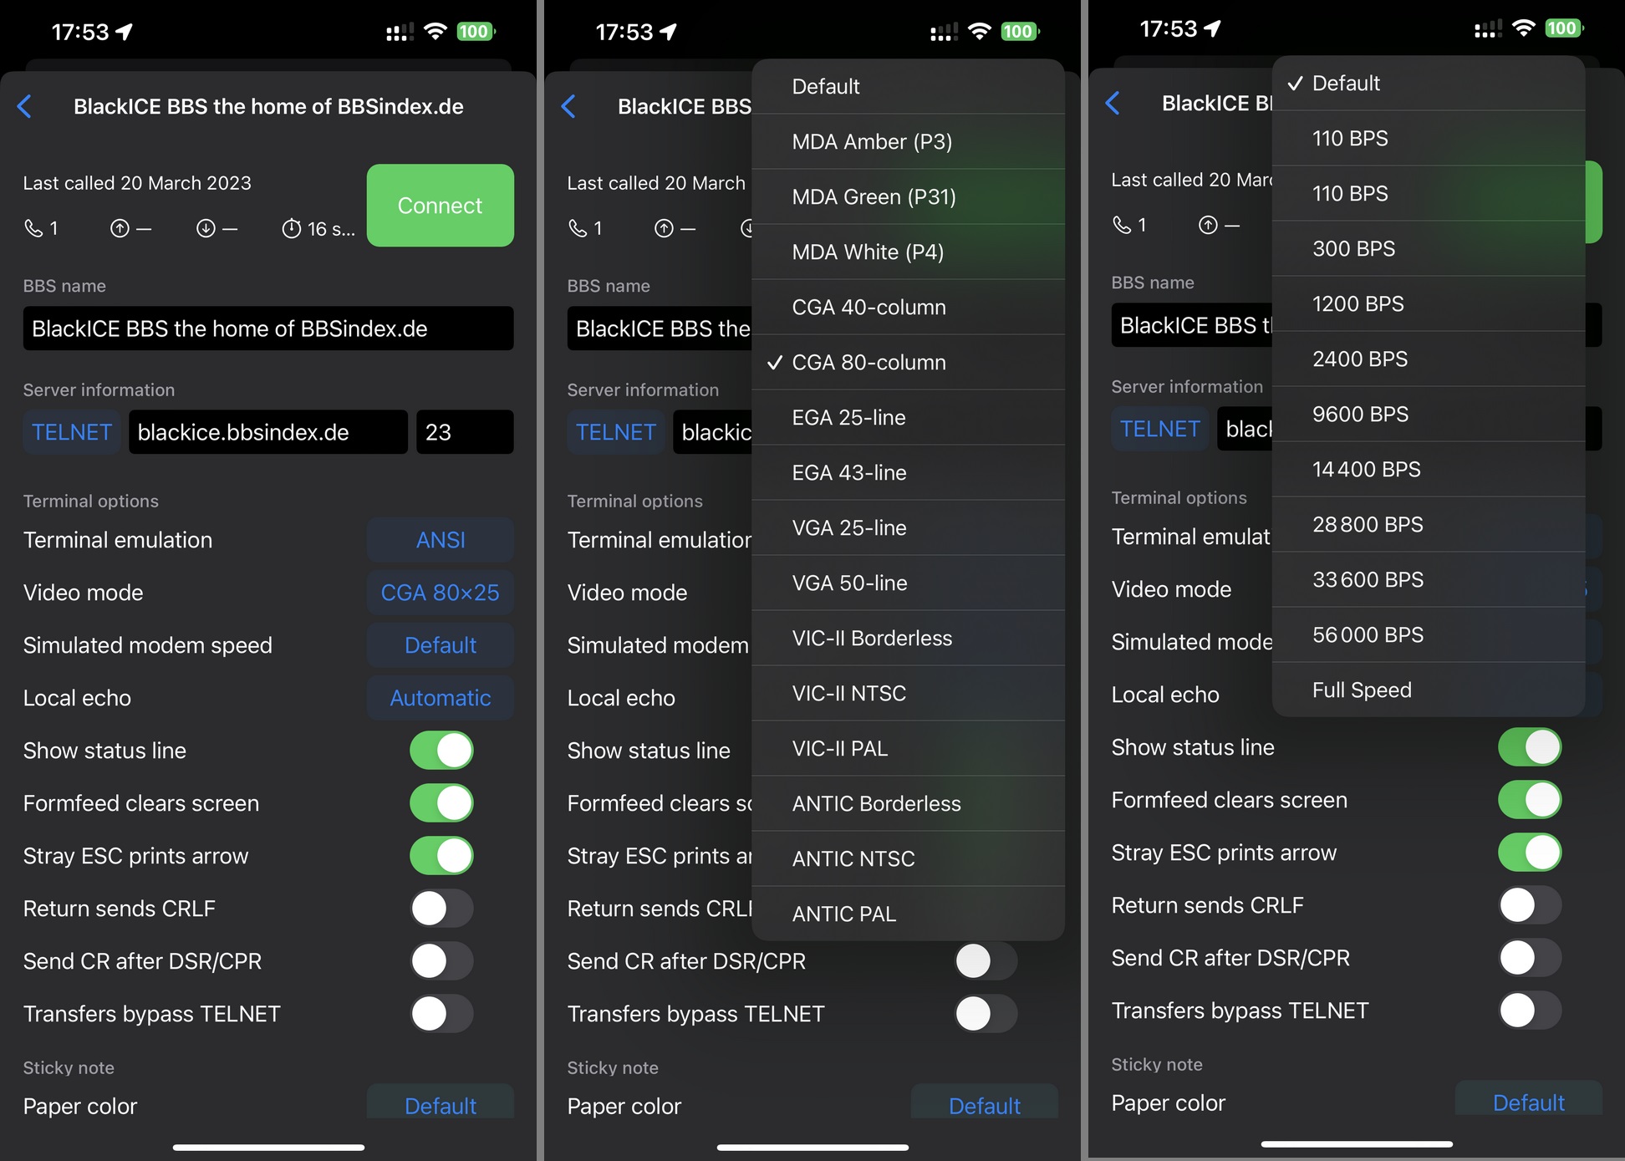This screenshot has height=1161, width=1625.
Task: Select CGA 40-column from the menu
Action: click(x=909, y=307)
